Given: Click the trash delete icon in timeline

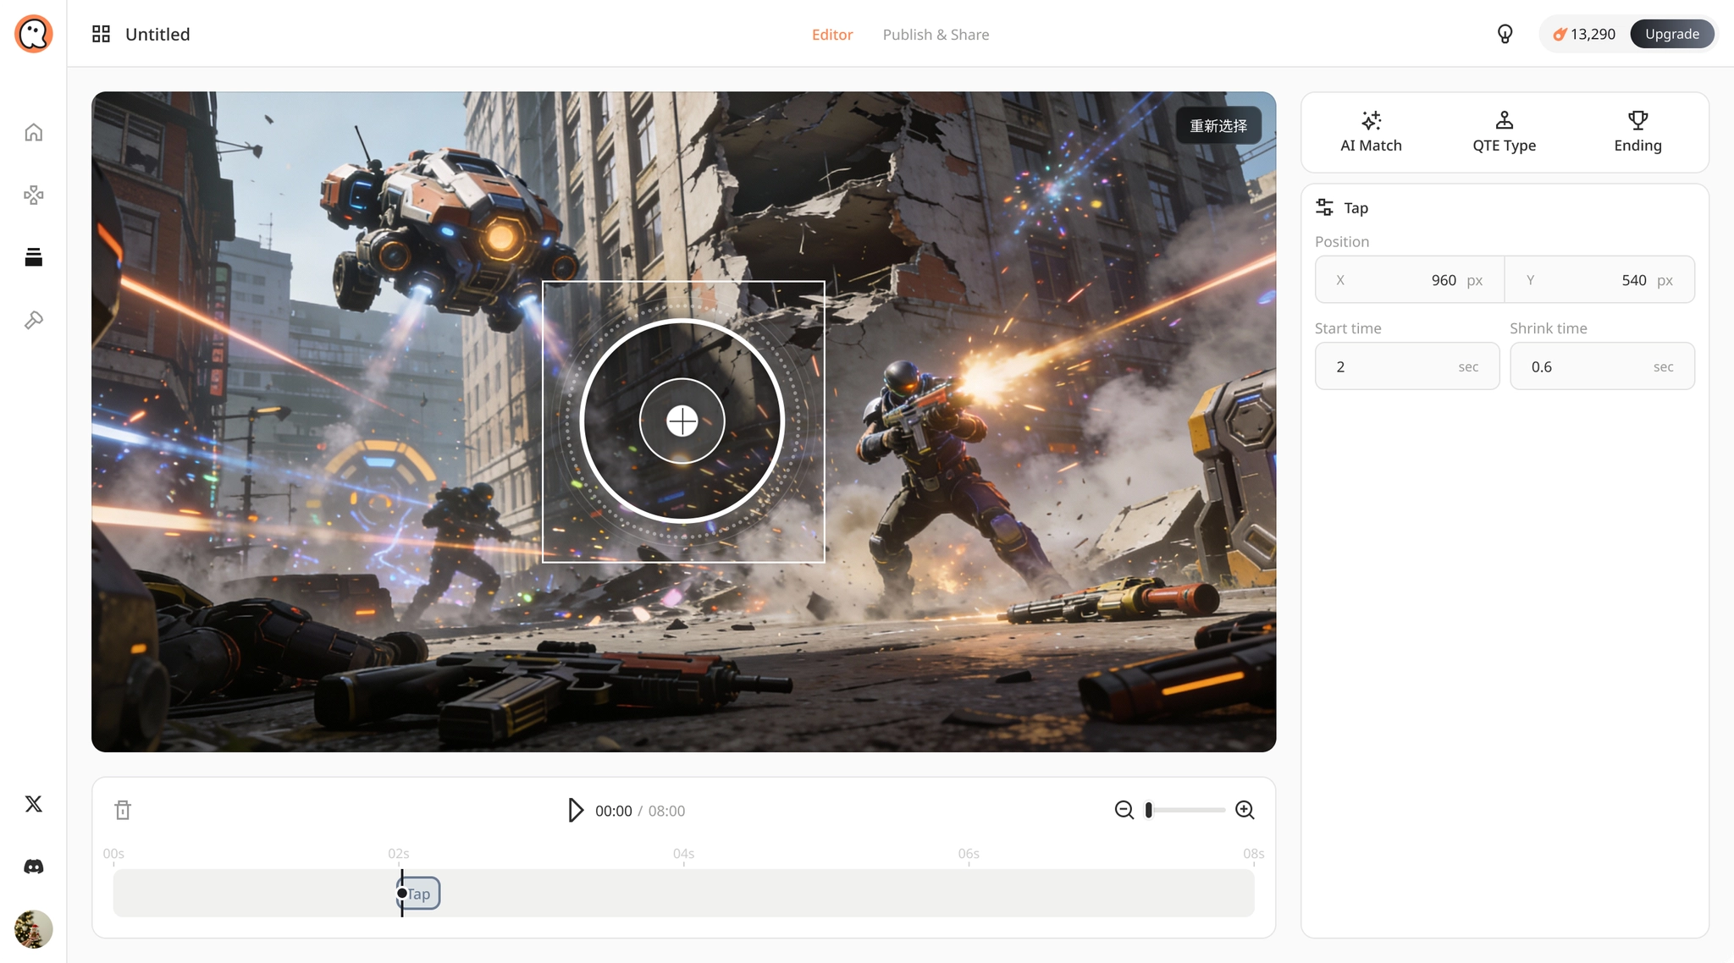Looking at the screenshot, I should (x=123, y=810).
